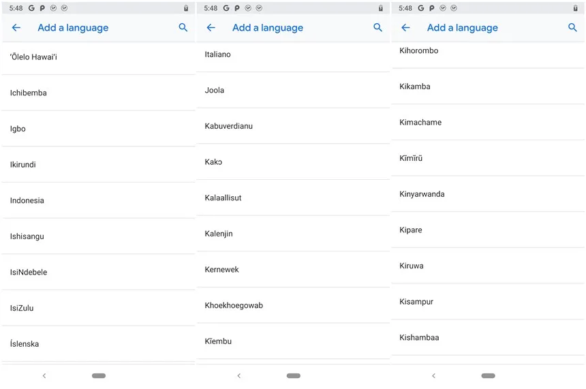Pick IsiNdebele language

99,272
